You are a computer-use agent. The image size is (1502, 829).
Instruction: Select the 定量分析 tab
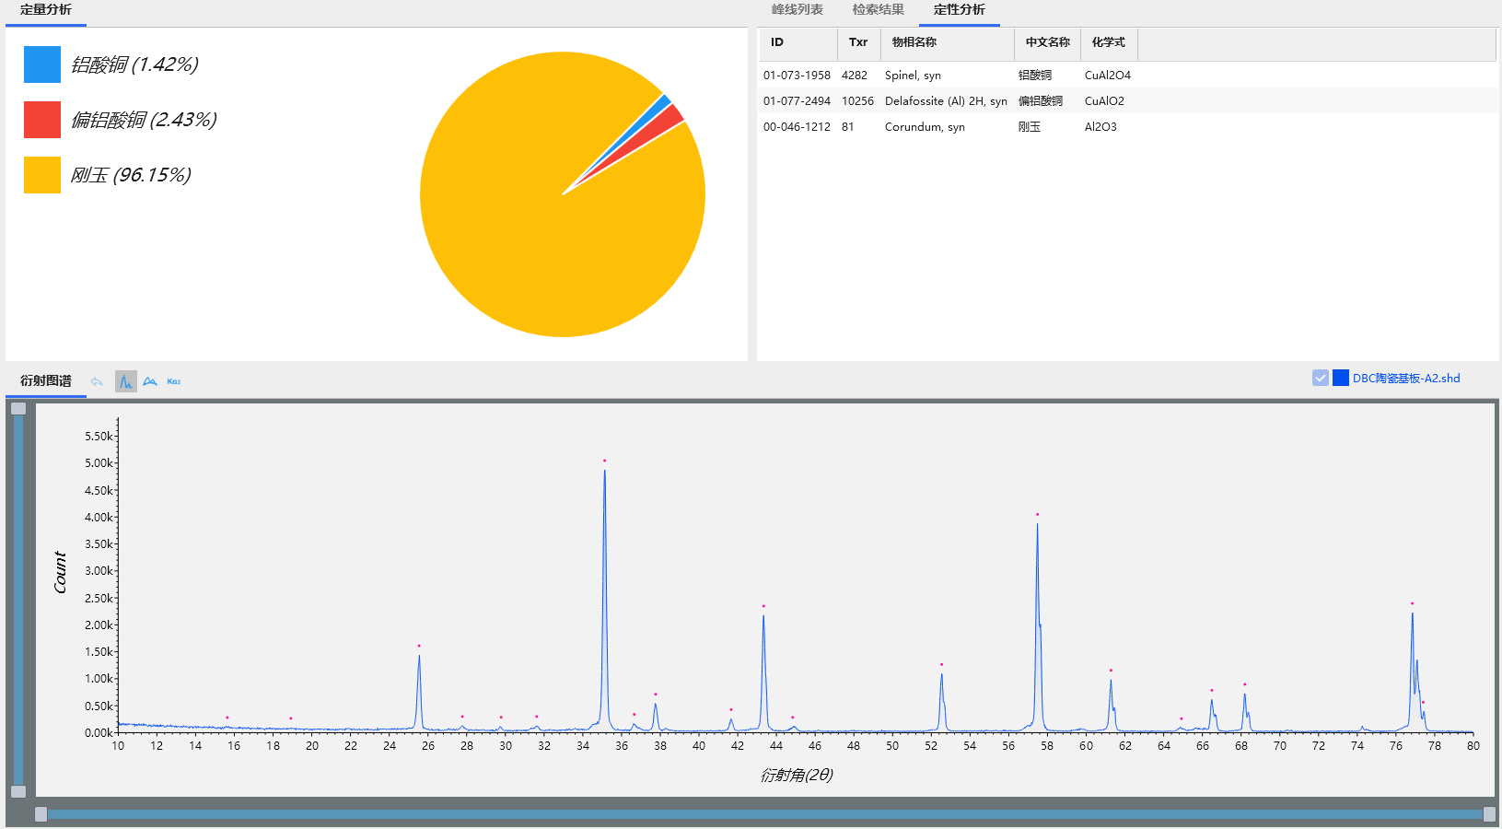coord(46,10)
